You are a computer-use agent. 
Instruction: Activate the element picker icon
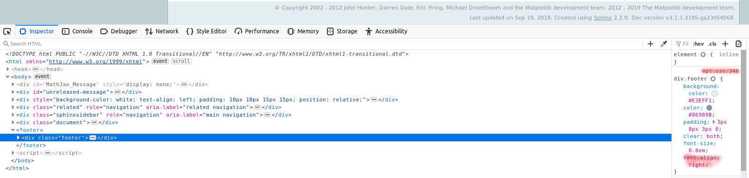[x=7, y=31]
